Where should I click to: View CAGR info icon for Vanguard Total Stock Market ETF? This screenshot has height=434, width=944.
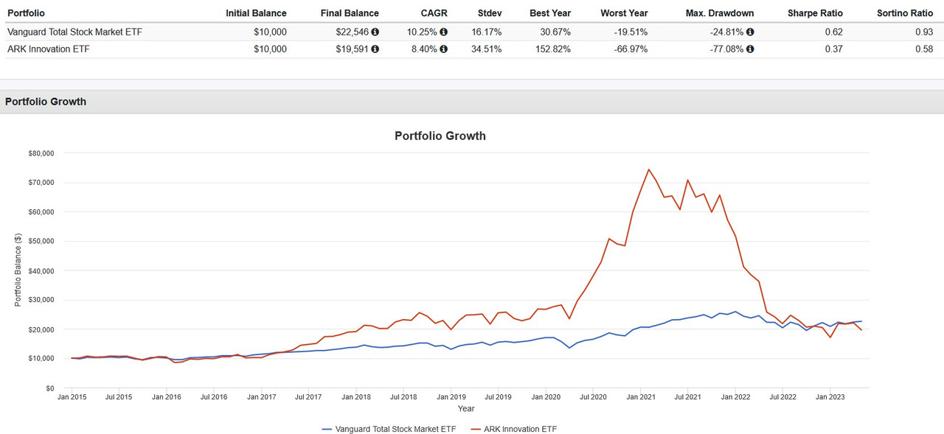click(x=444, y=31)
